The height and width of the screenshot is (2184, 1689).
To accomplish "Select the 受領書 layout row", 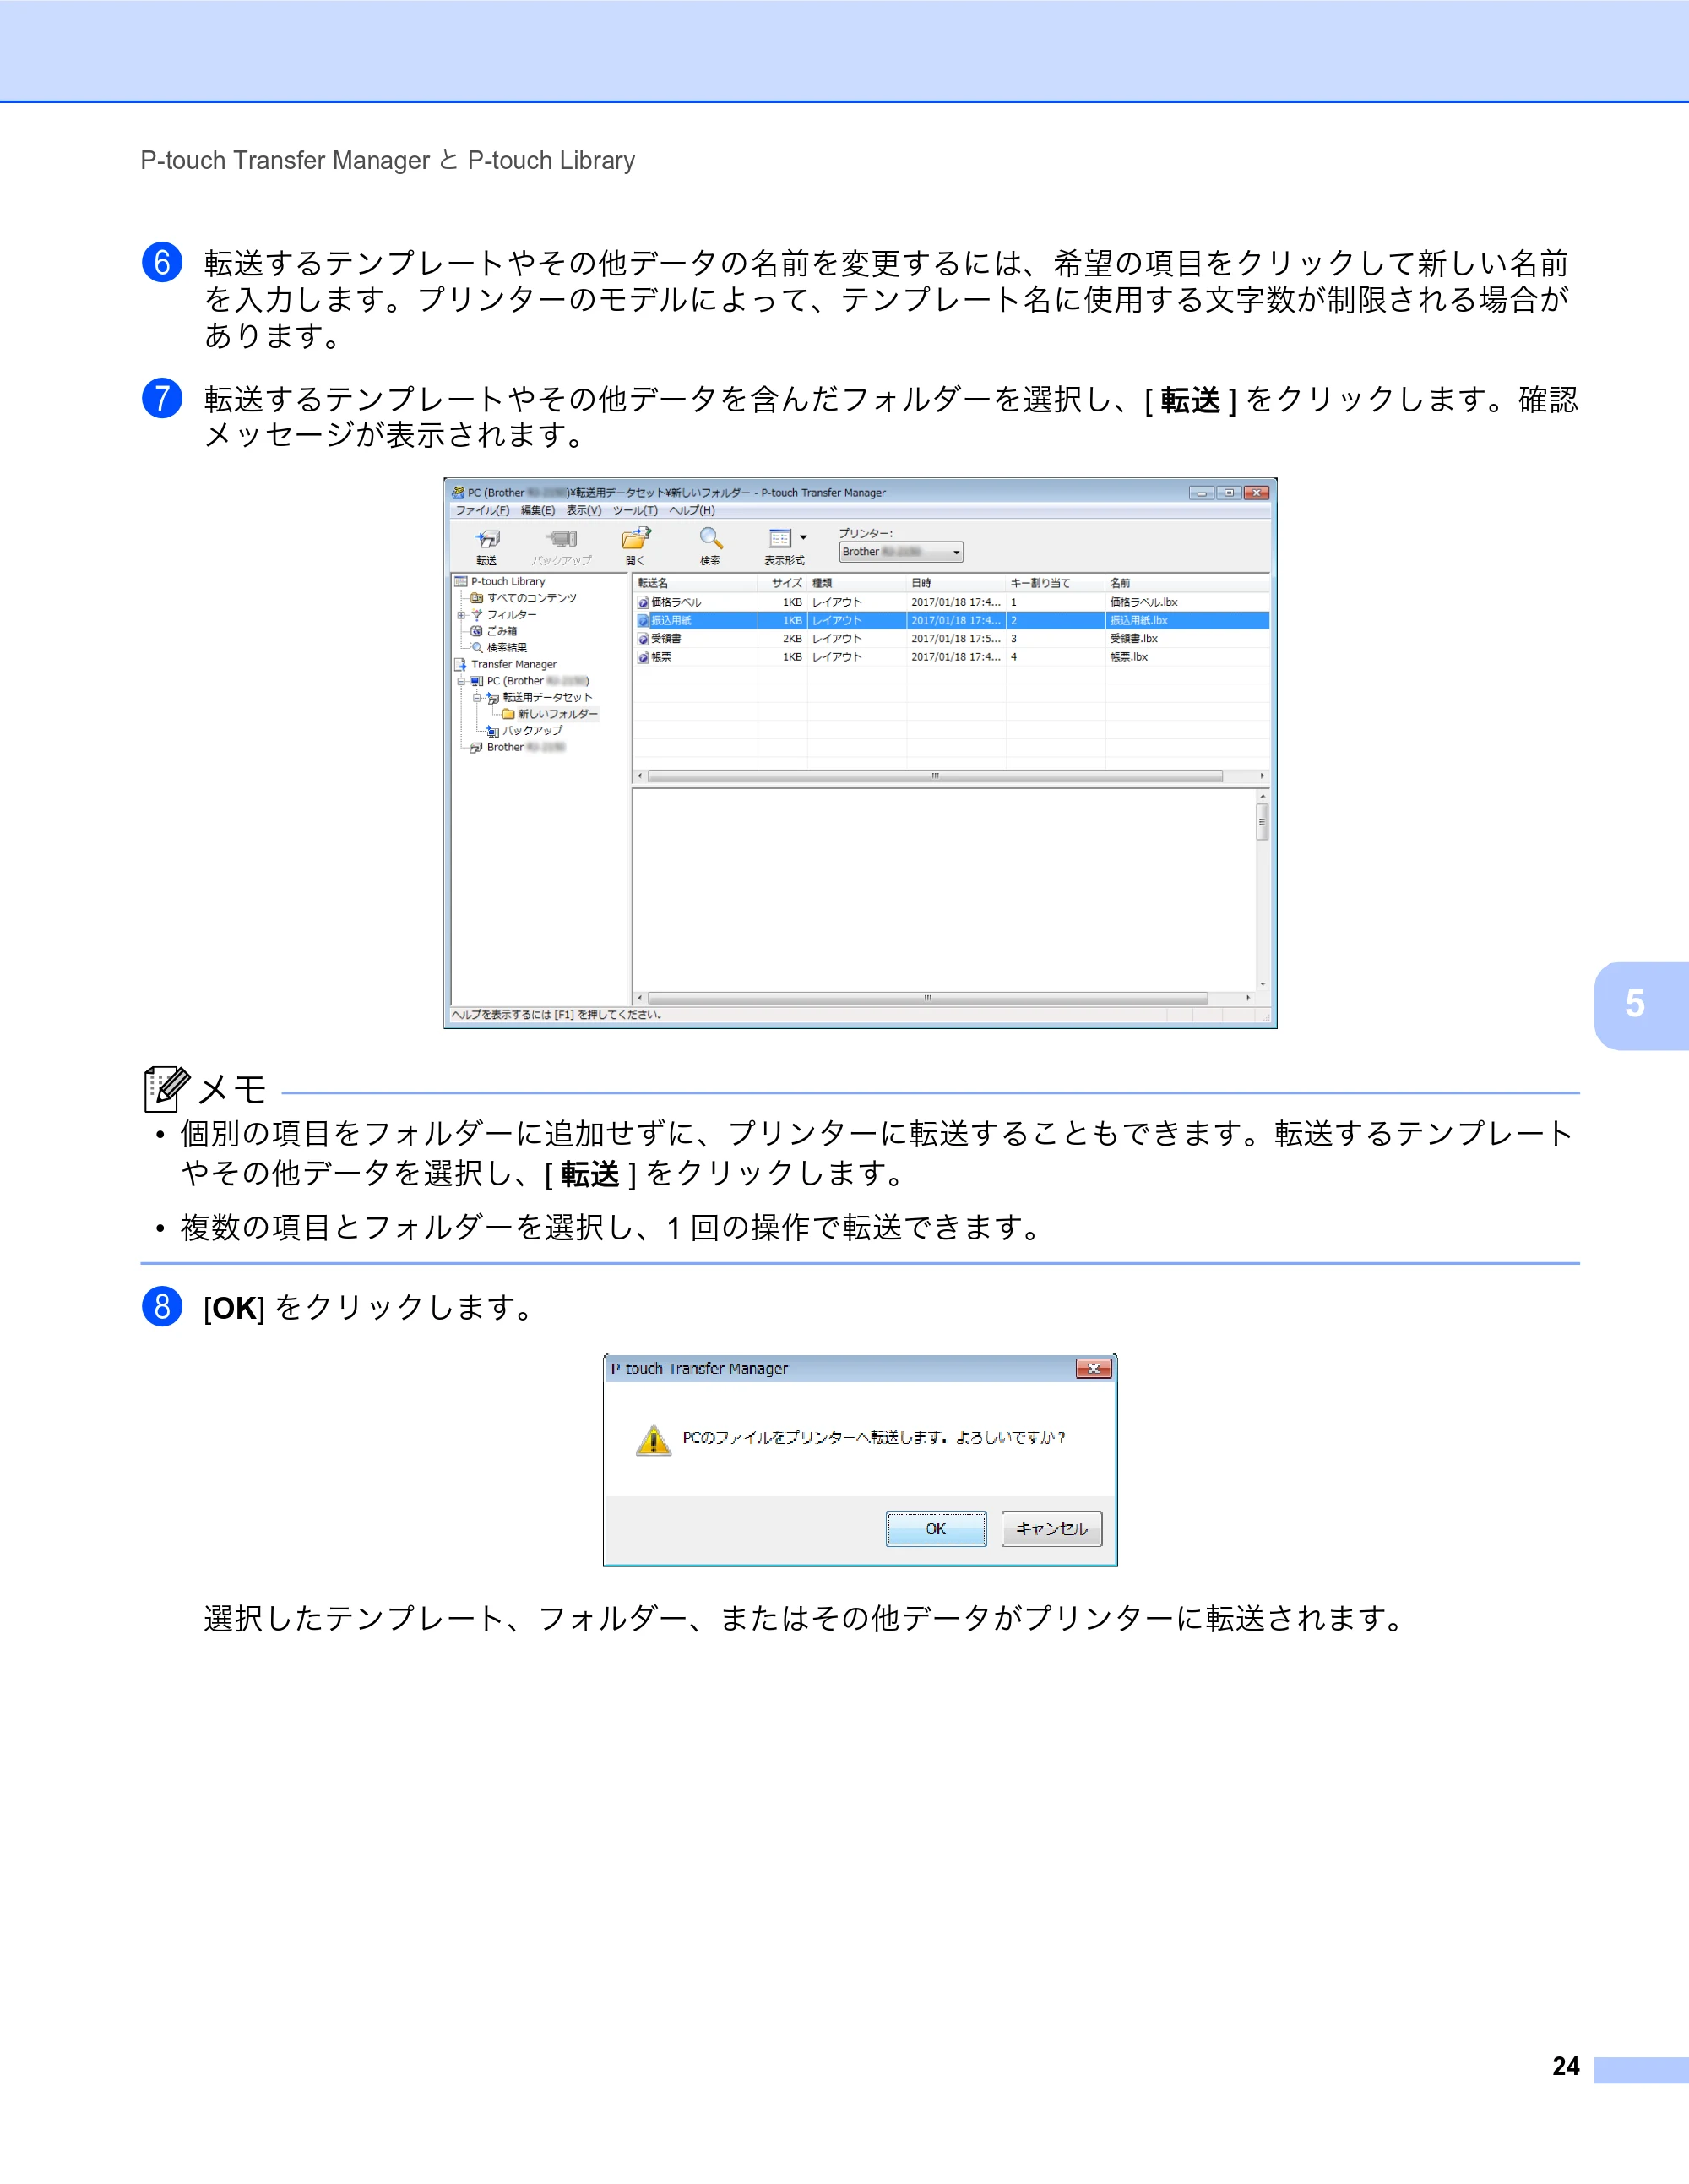I will (952, 638).
